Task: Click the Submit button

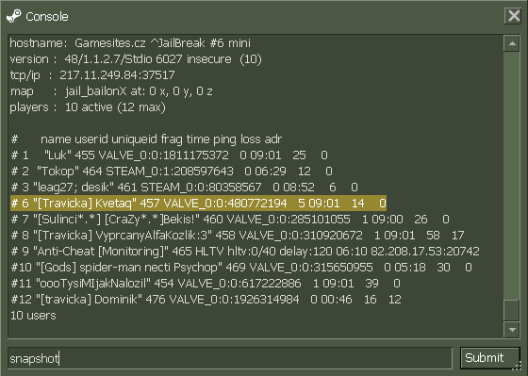Action: click(x=489, y=358)
